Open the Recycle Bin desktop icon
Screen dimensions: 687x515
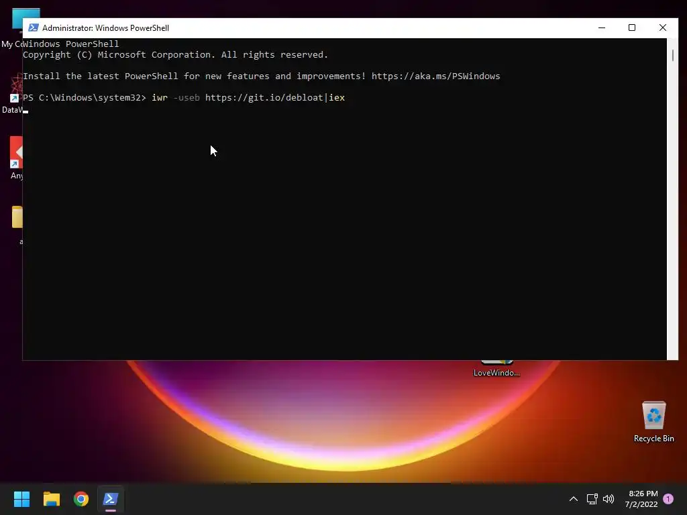(653, 422)
